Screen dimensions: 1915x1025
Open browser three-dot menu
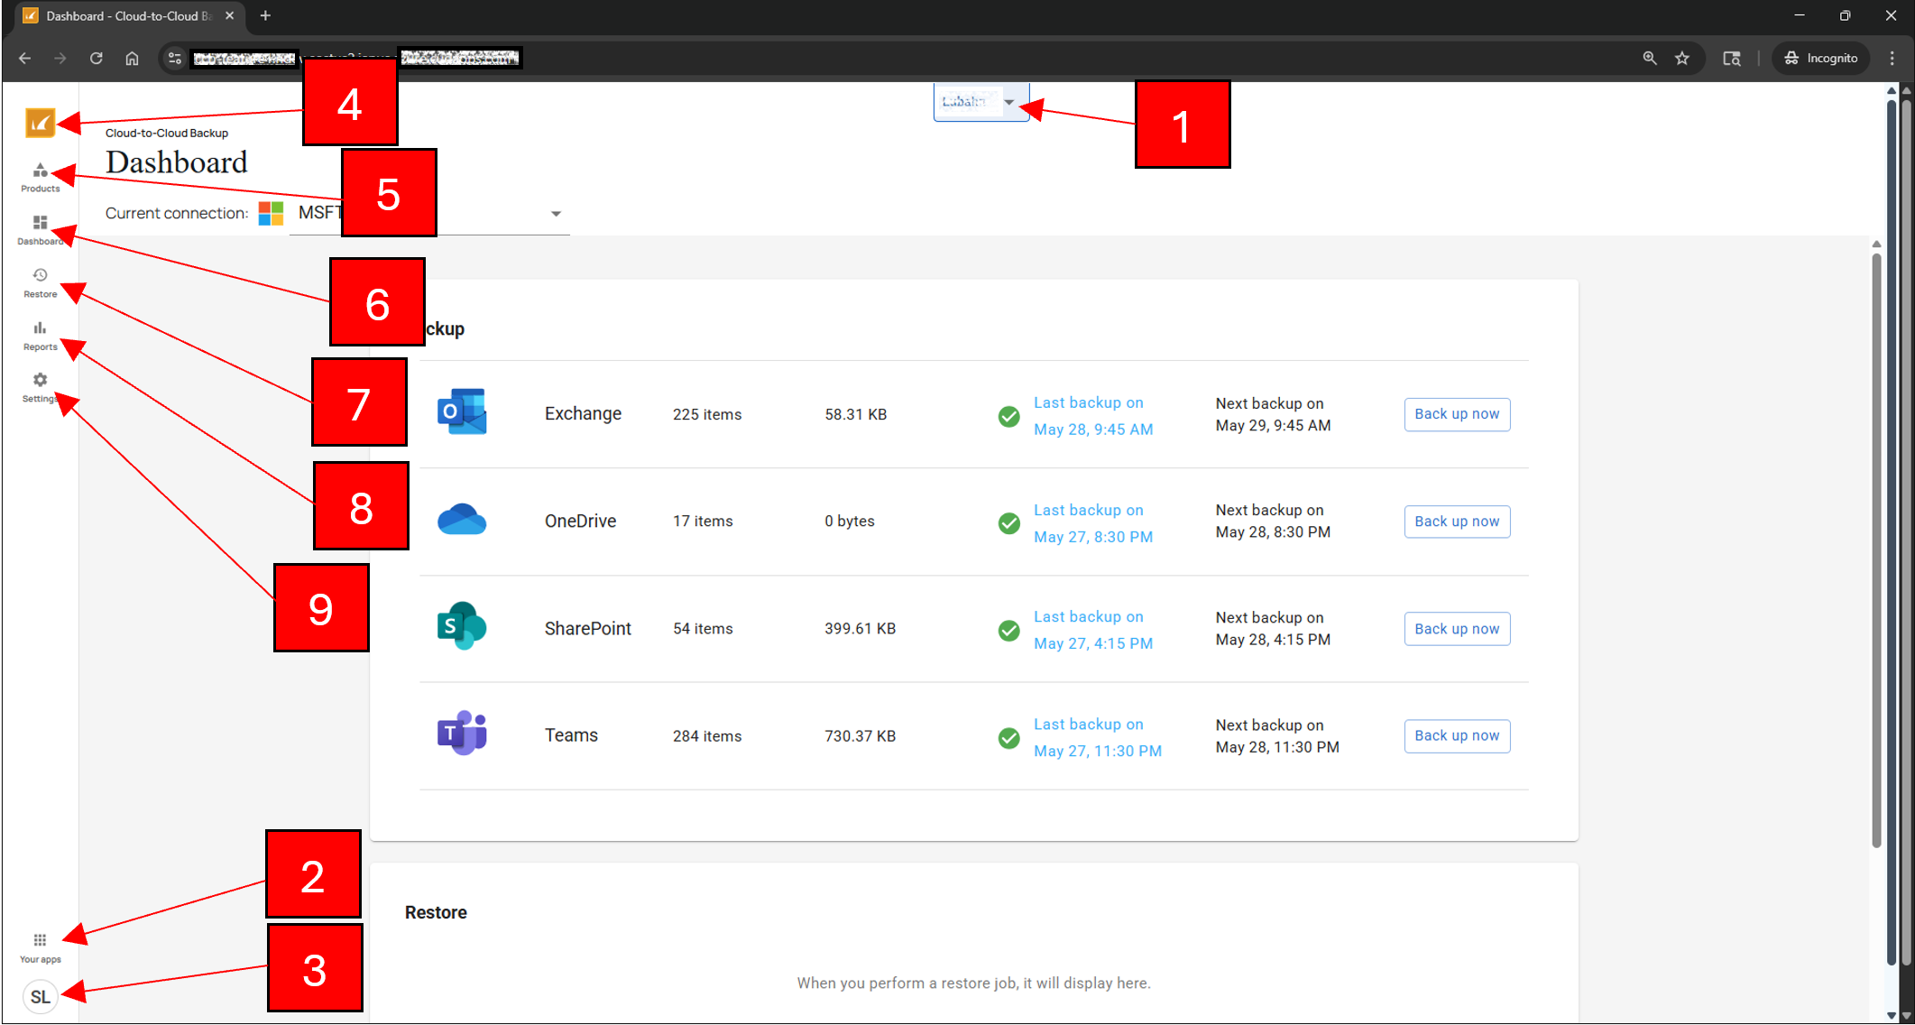pos(1892,58)
